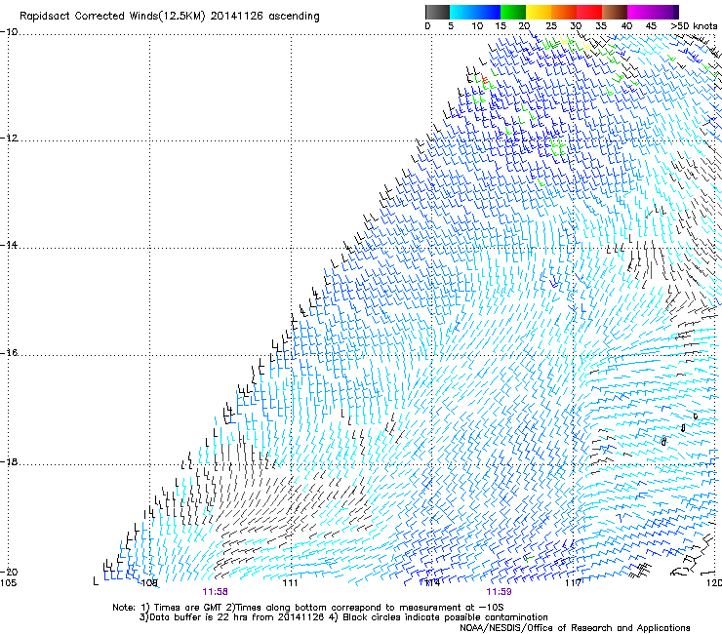The height and width of the screenshot is (634, 722).
Task: Click the '45' label under the color bar
Action: coord(651,26)
